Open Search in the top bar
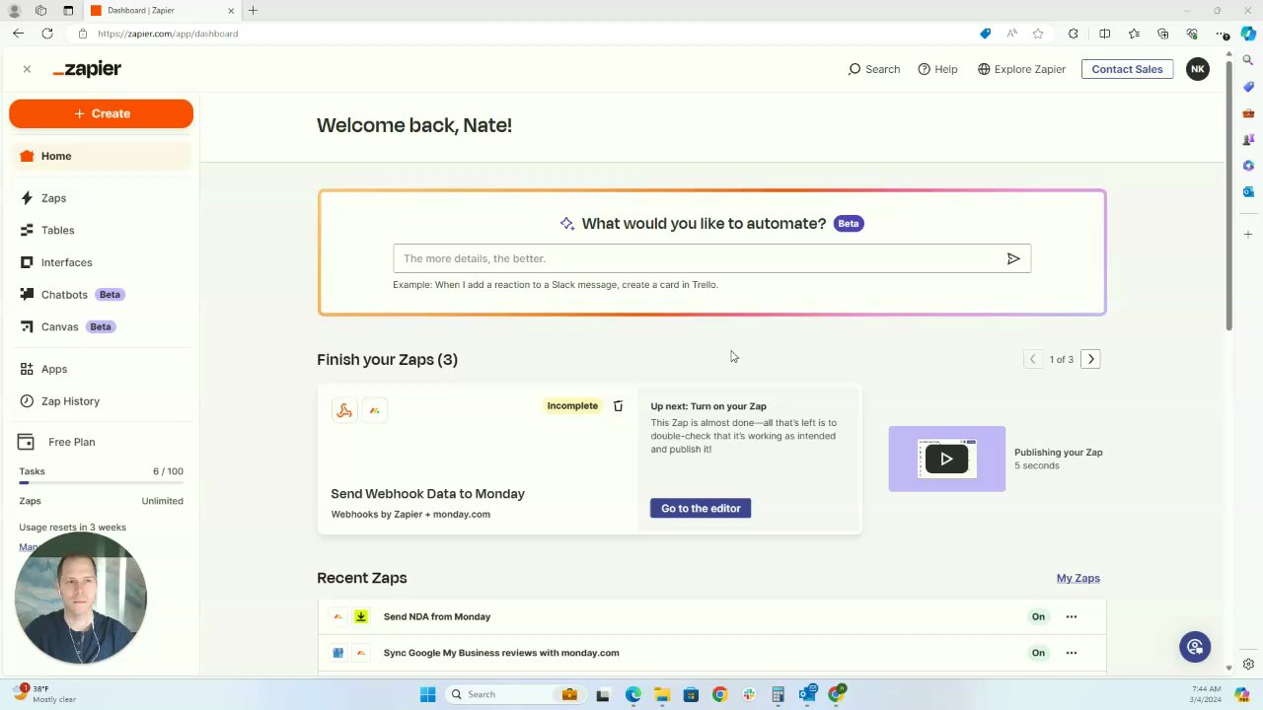 [x=874, y=69]
